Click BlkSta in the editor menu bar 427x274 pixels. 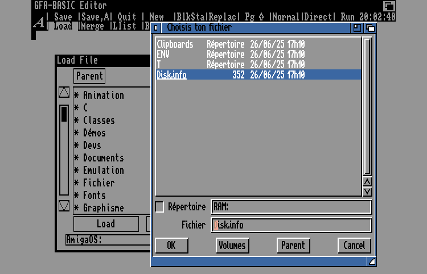click(191, 17)
